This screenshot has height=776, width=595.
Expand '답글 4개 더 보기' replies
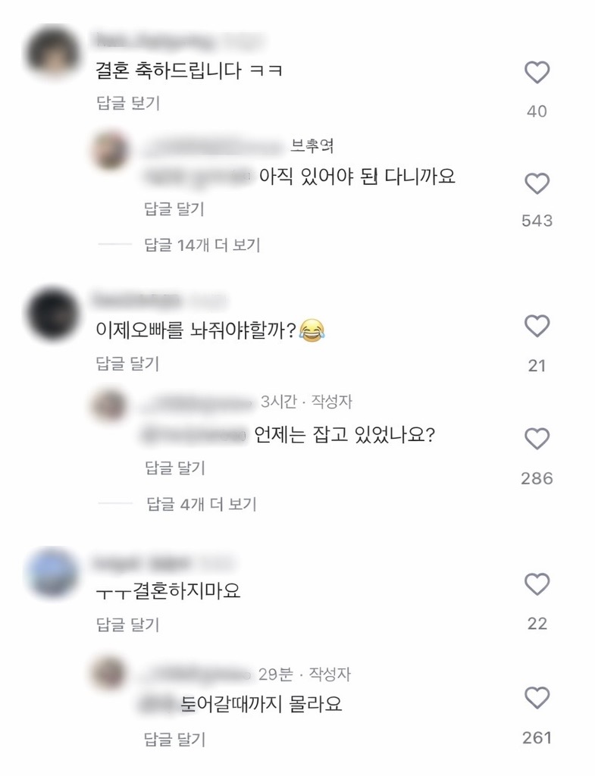tap(202, 504)
